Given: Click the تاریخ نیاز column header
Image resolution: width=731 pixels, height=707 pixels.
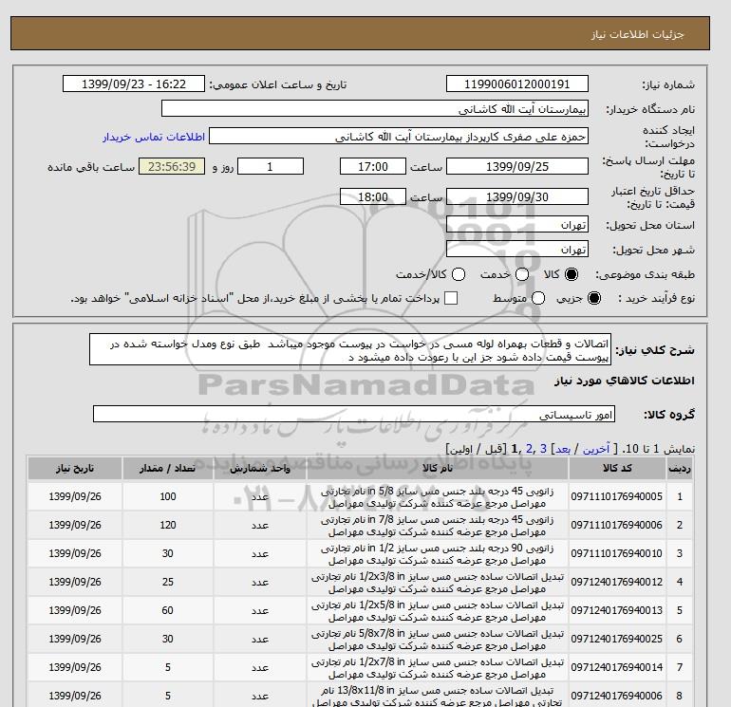Looking at the screenshot, I should point(75,469).
